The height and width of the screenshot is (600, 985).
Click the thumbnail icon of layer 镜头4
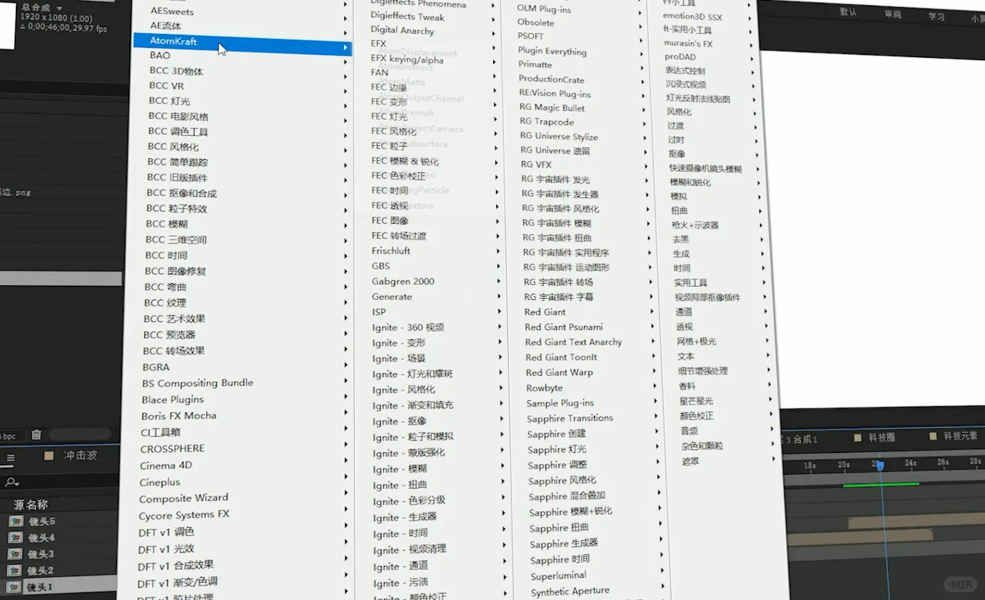(x=16, y=537)
